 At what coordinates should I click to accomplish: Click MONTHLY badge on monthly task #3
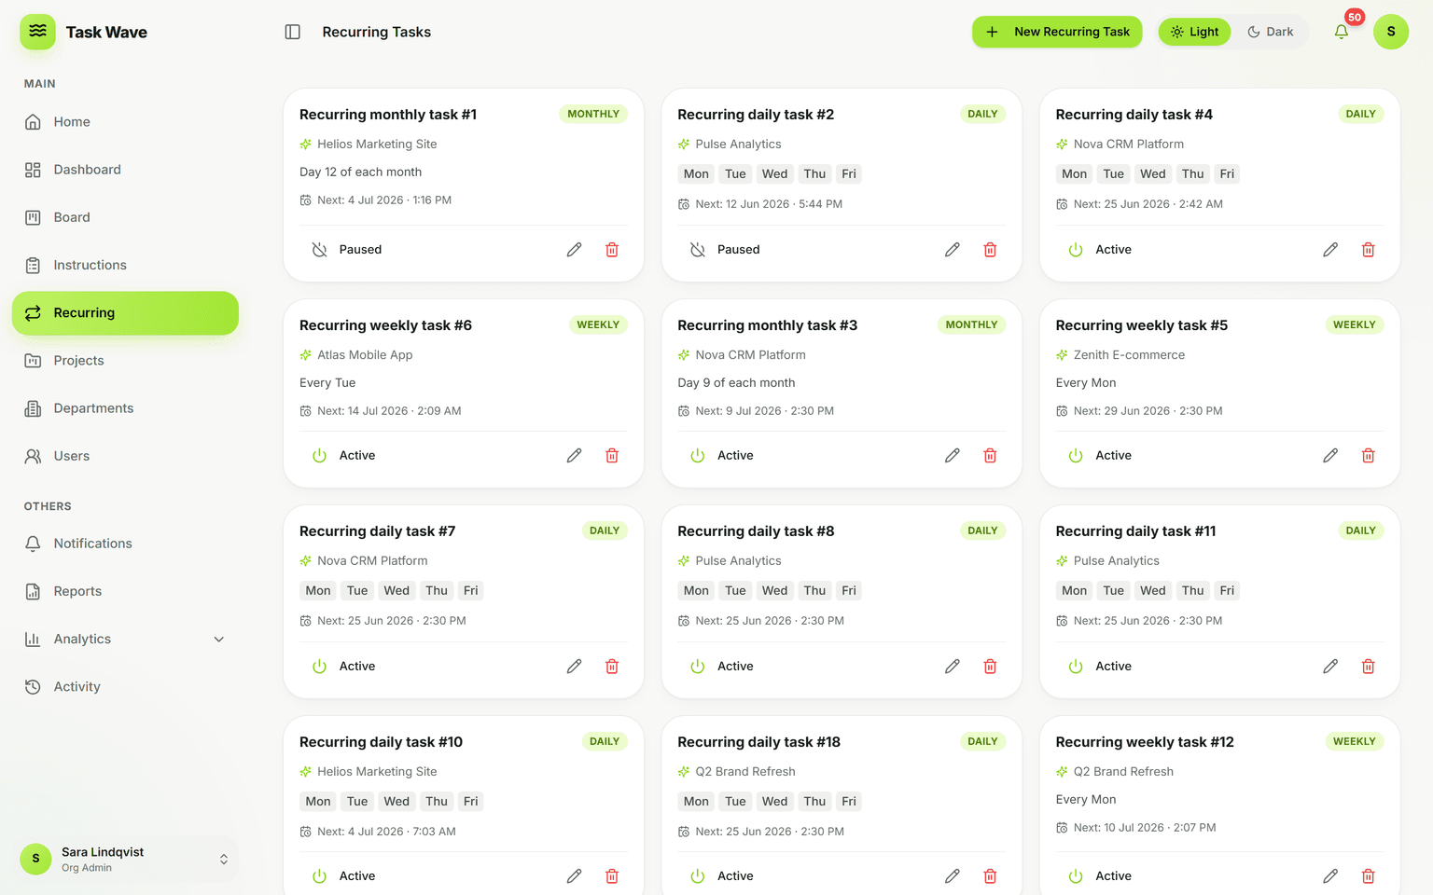971,324
